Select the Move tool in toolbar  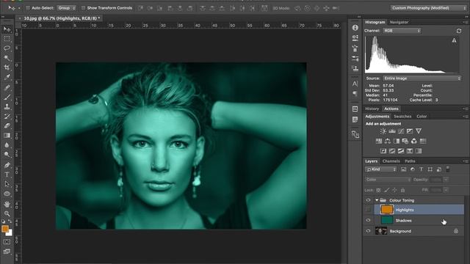point(7,29)
